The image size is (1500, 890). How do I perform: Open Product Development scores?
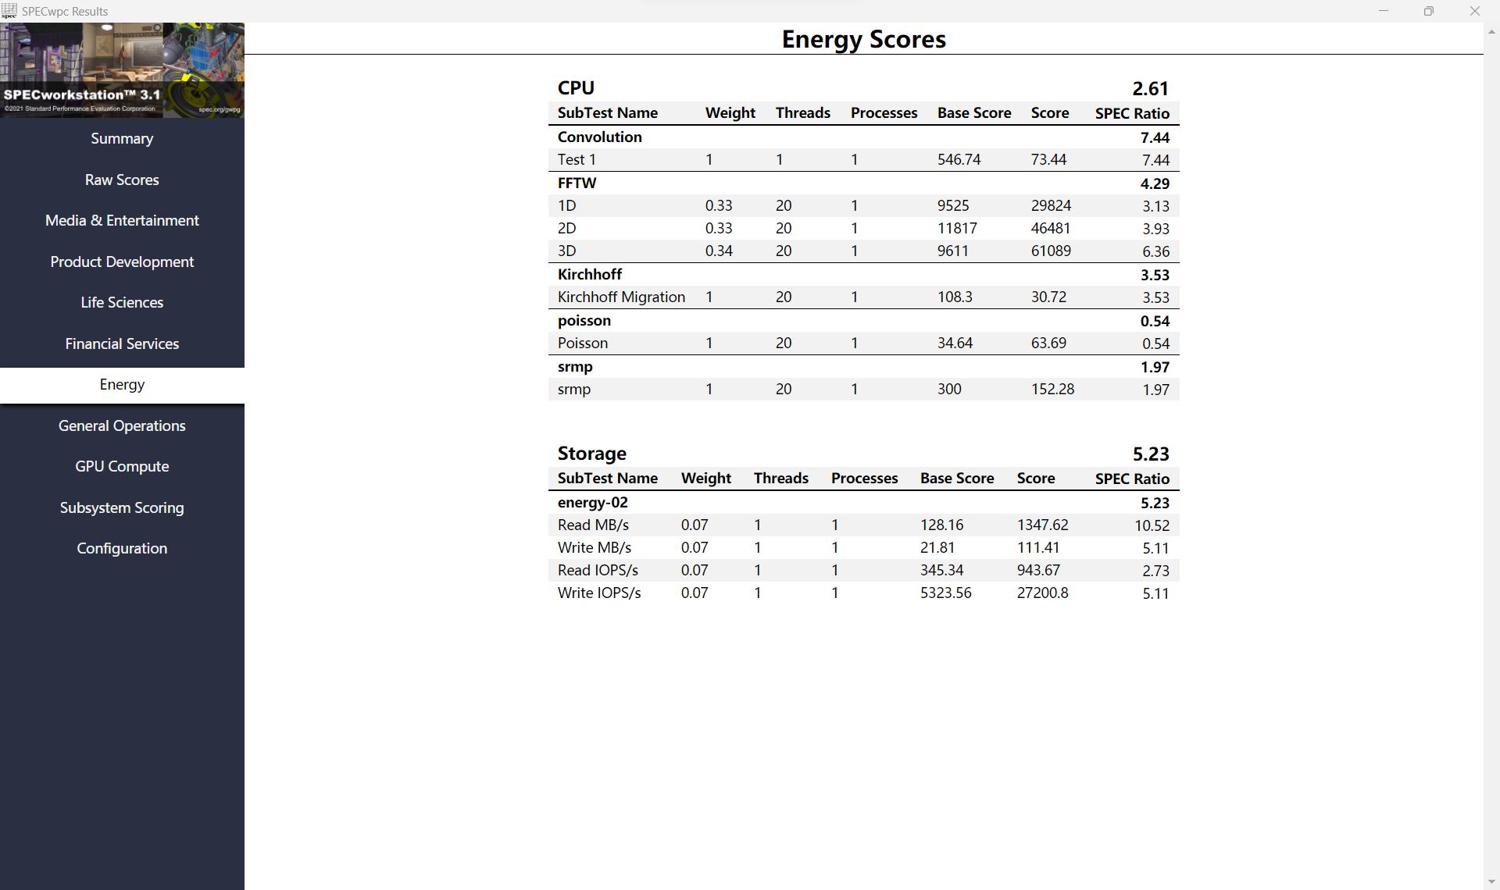[x=122, y=262]
